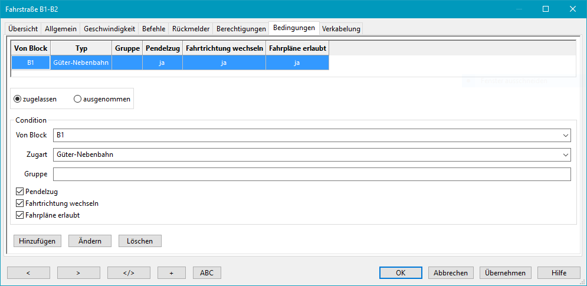Screen dimensions: 587x286
Task: Select the B1 row in conditions table
Action: (x=31, y=63)
